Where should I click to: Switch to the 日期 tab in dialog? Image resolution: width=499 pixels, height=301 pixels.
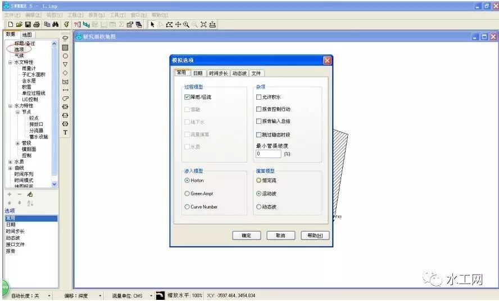pos(198,73)
